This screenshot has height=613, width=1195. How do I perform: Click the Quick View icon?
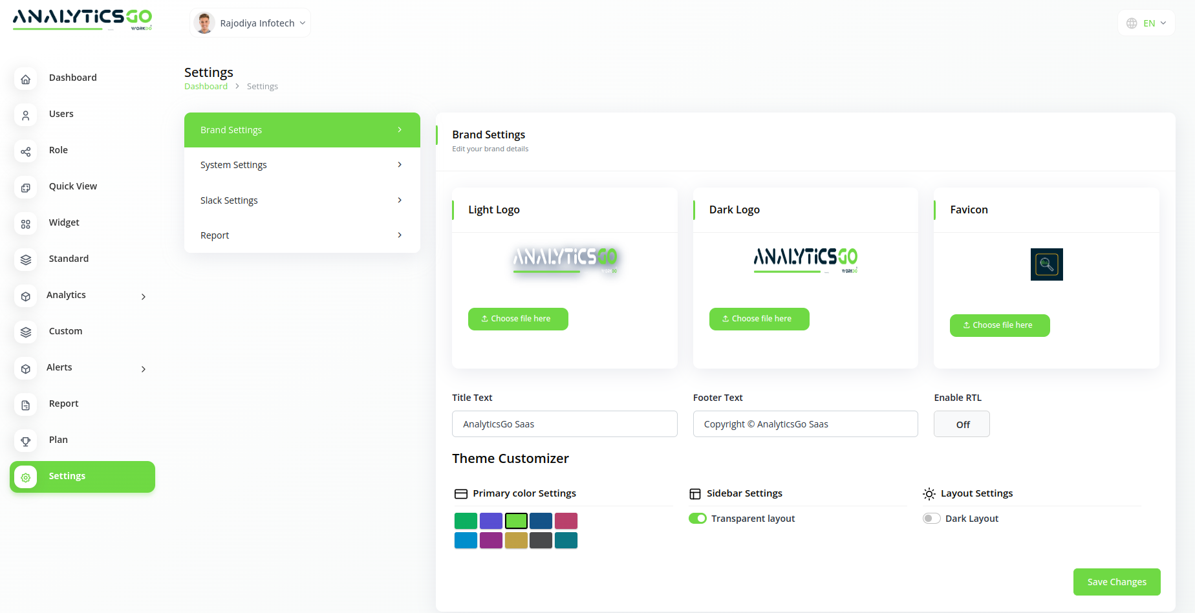pyautogui.click(x=26, y=188)
